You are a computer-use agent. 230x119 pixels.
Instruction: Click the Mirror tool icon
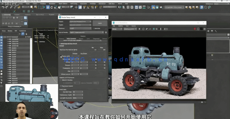point(120,7)
